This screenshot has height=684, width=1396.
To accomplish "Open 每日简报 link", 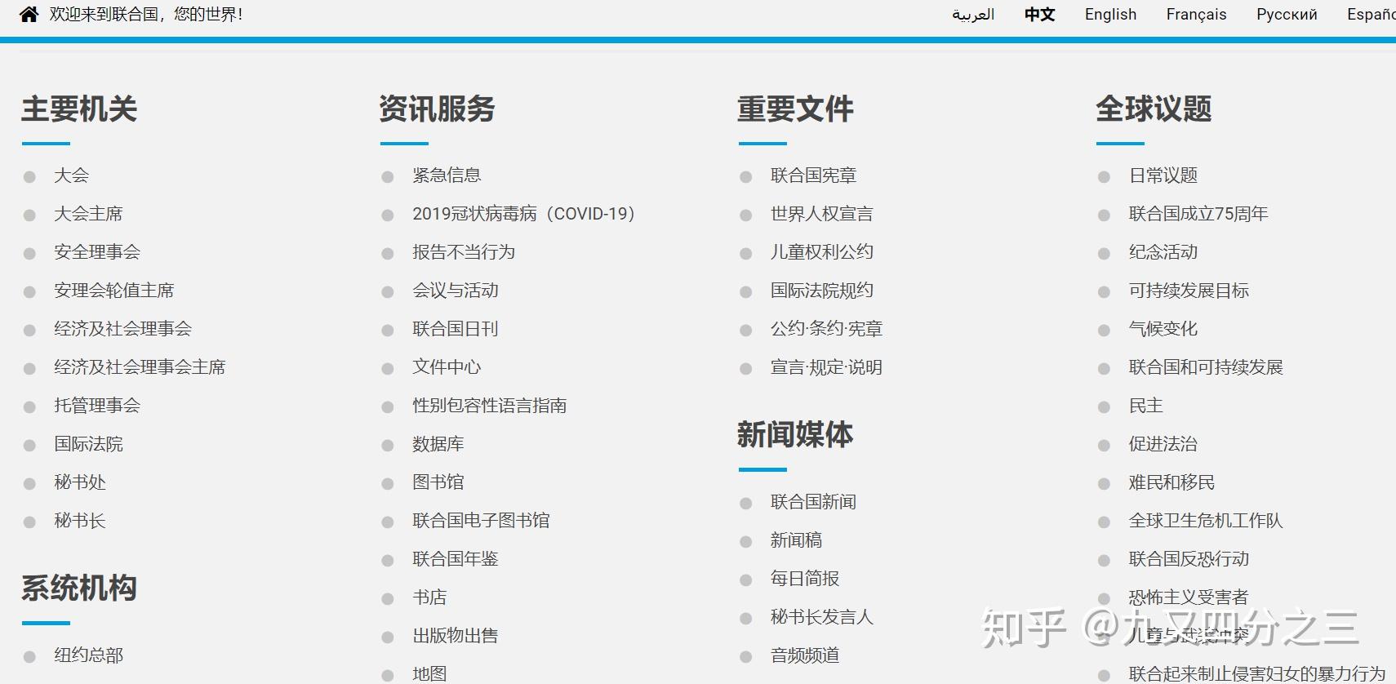I will click(805, 579).
